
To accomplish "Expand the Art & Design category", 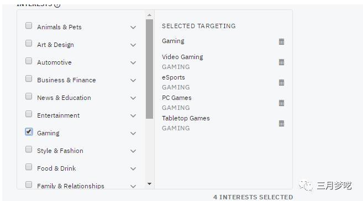I will (x=133, y=45).
